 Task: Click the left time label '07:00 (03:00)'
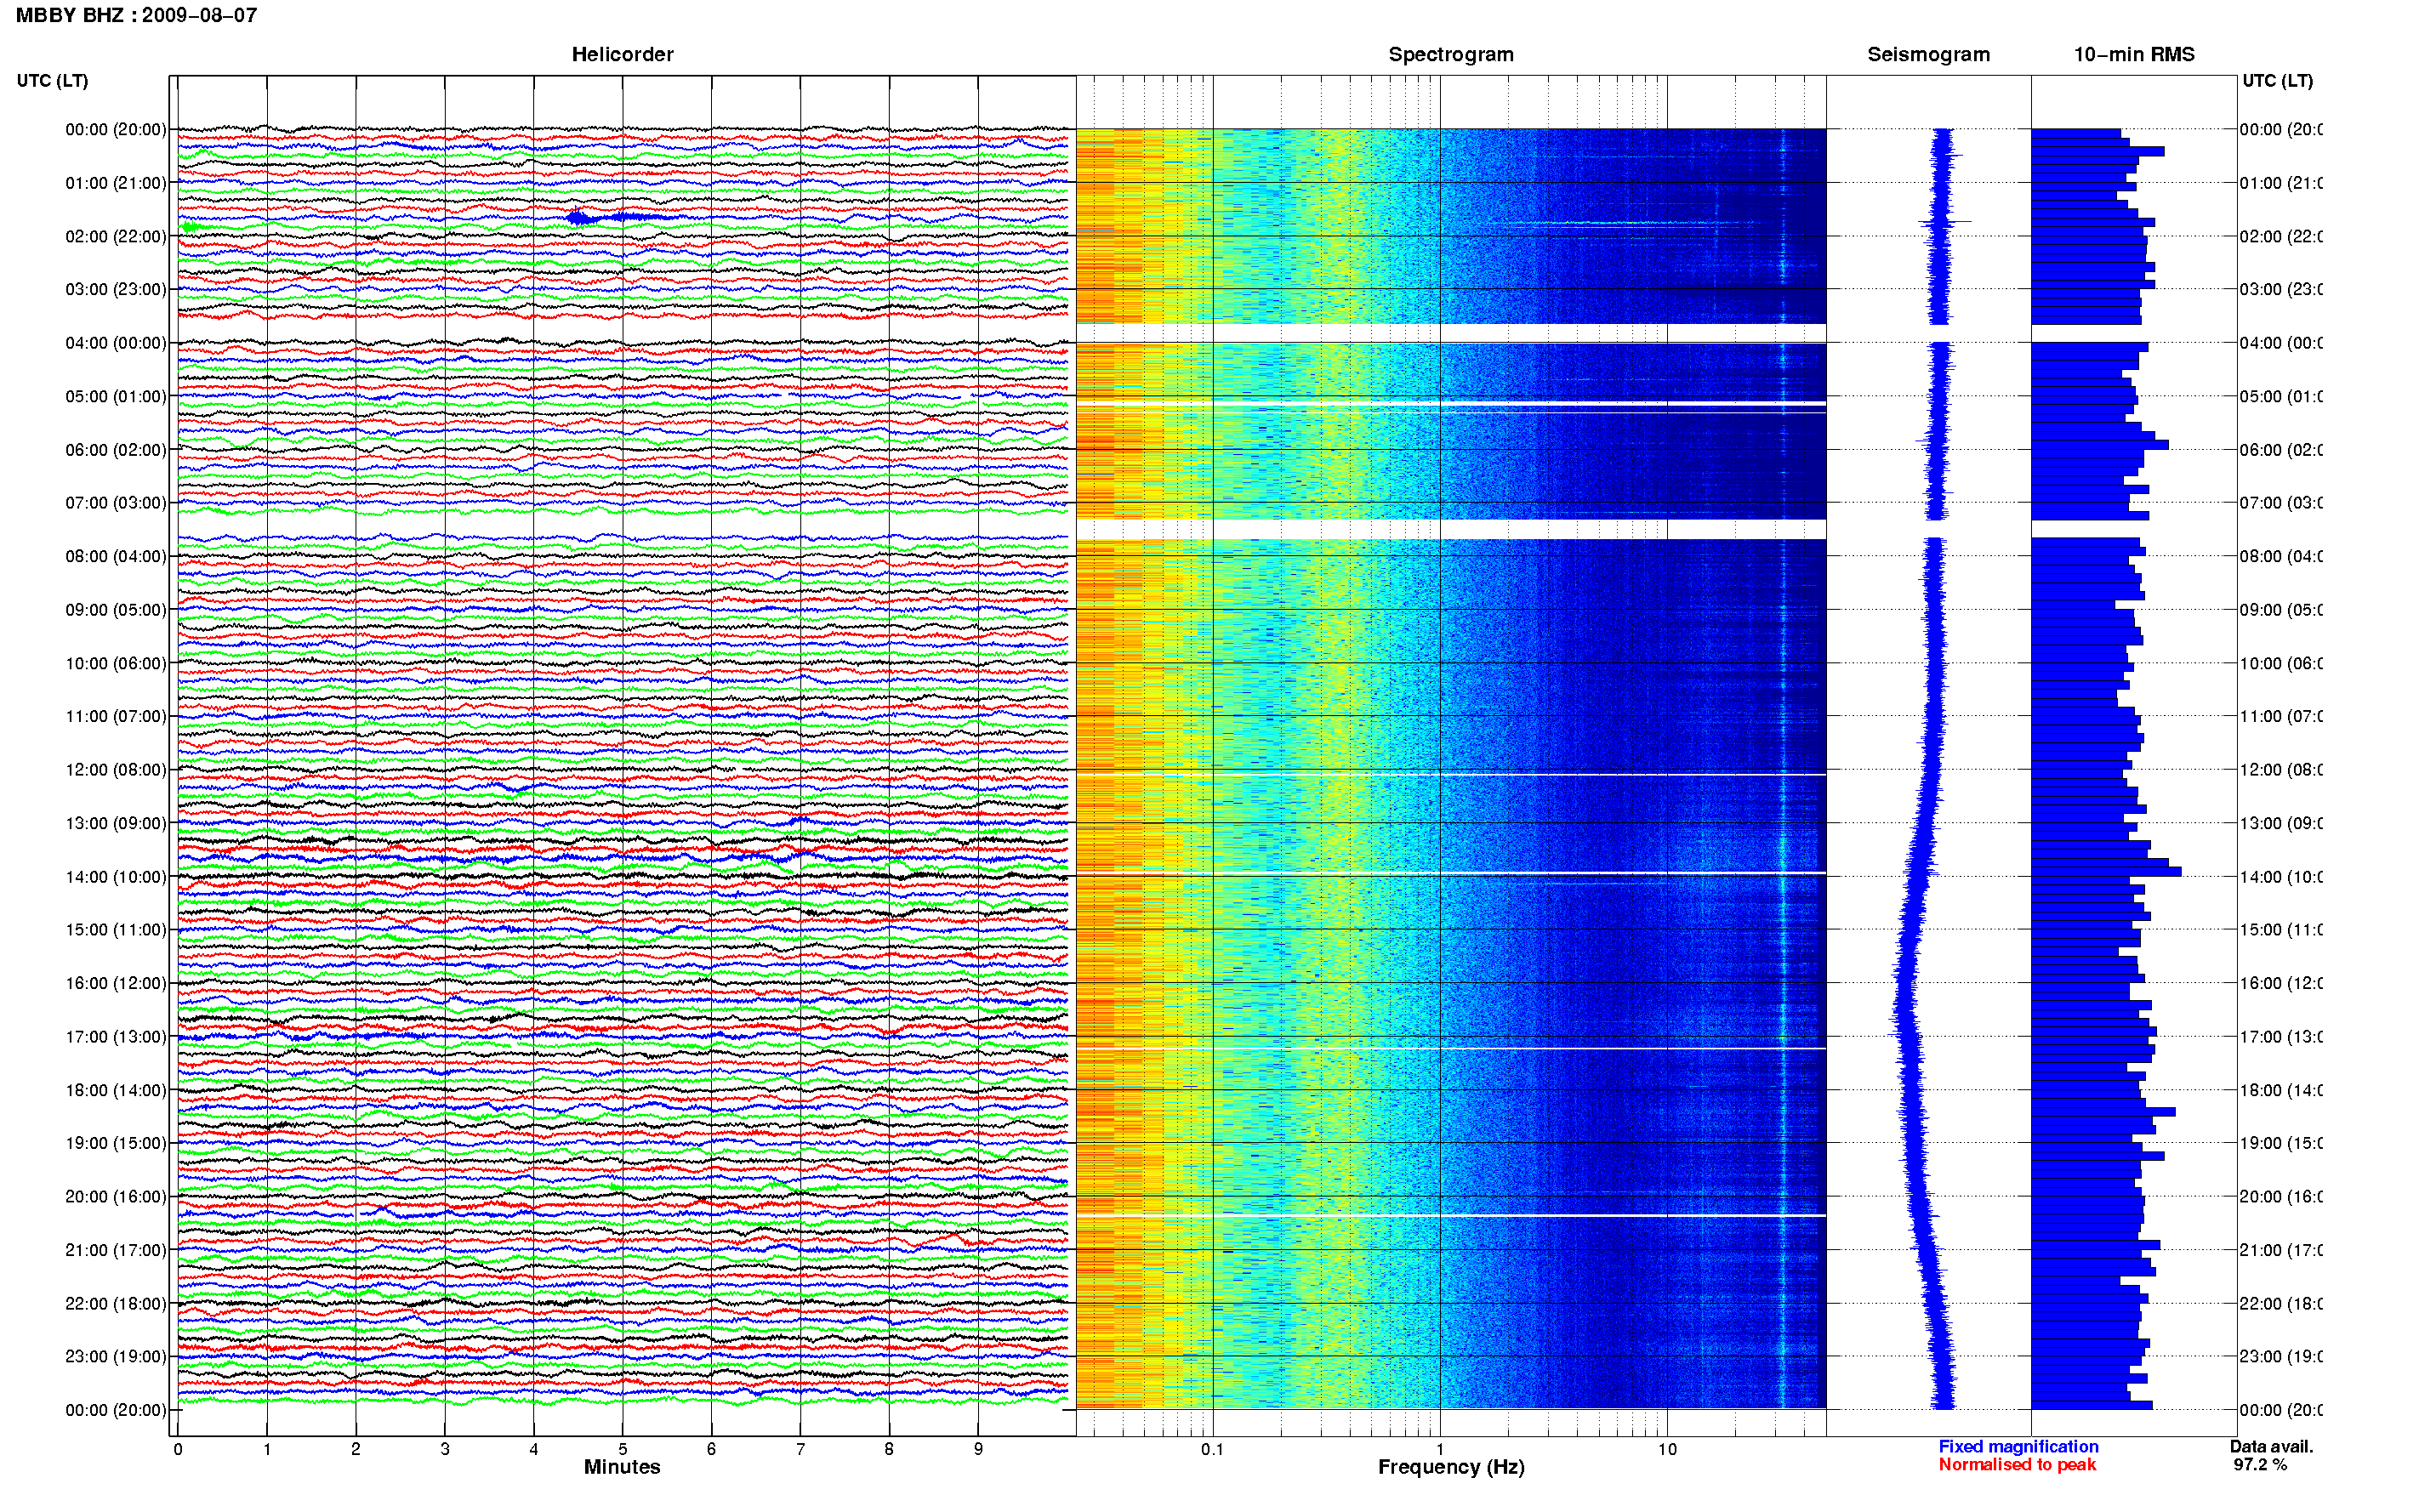116,502
